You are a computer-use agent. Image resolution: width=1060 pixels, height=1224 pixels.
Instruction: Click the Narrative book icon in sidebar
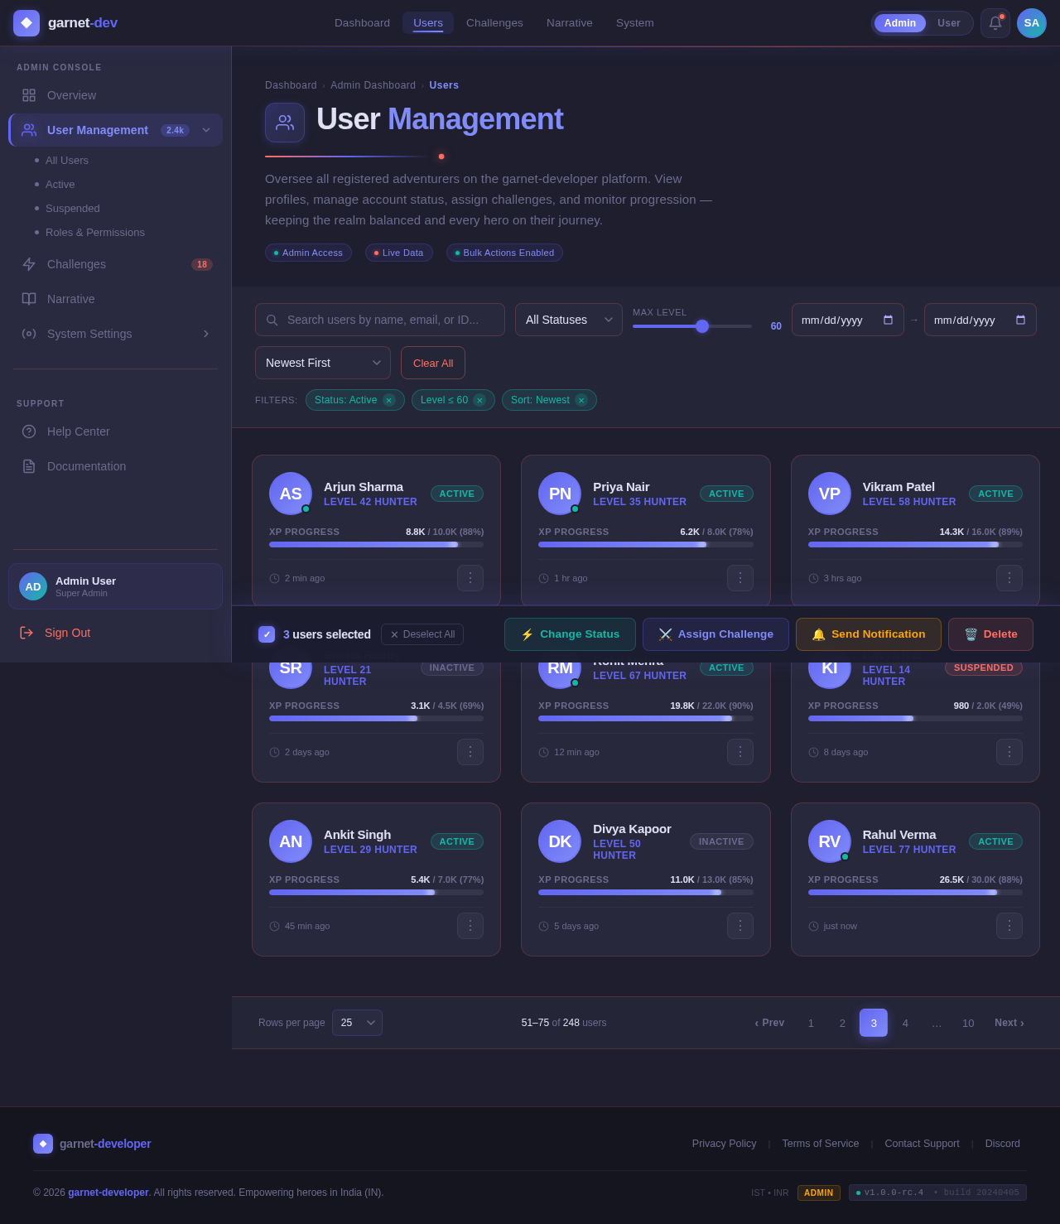click(29, 299)
